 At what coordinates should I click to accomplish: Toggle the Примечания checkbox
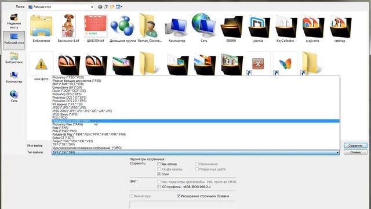coord(197,164)
